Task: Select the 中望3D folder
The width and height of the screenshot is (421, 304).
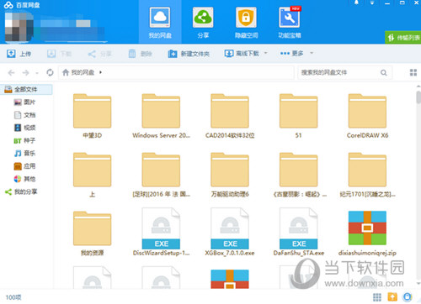Action: (x=93, y=116)
